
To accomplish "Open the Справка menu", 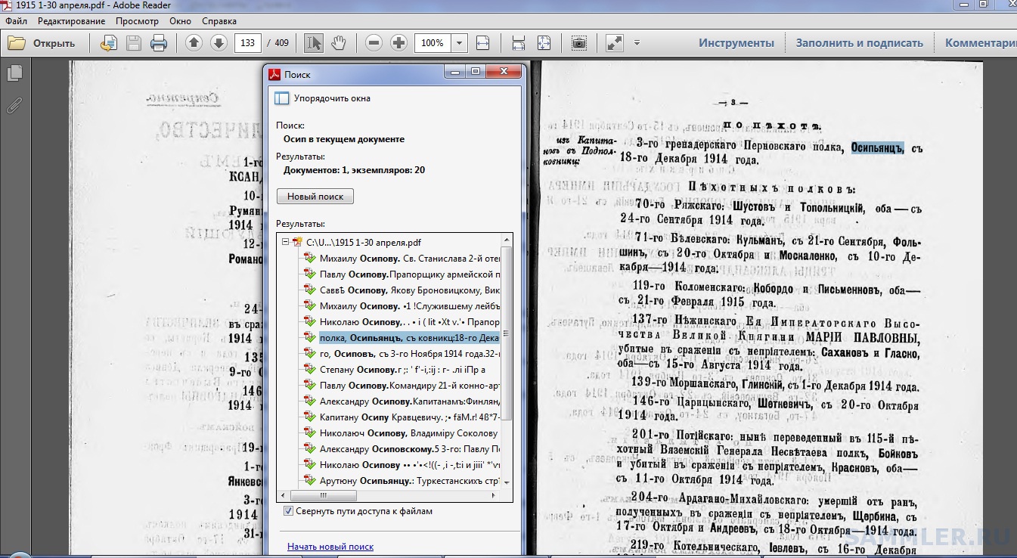I will coord(219,21).
